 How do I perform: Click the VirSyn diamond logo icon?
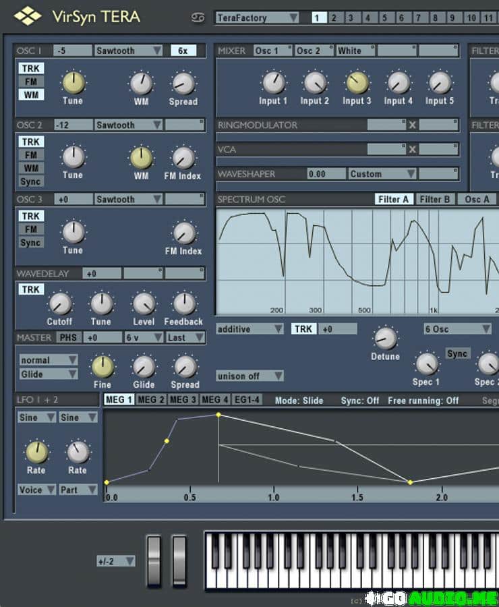coord(28,16)
